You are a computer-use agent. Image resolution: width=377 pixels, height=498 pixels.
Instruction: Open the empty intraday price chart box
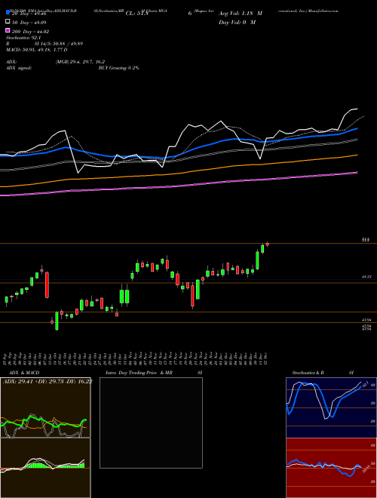coord(151,423)
